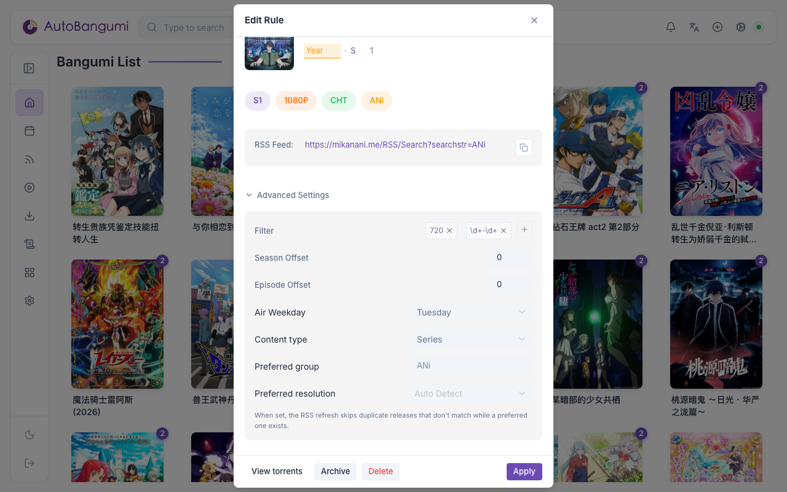Screen dimensions: 787x492
Task: Open notifications bell in header
Action: click(671, 27)
